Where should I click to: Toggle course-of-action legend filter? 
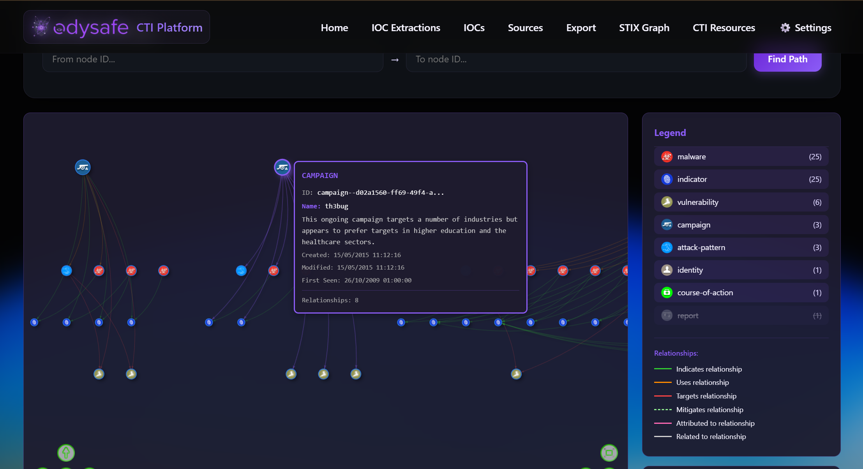click(x=741, y=293)
